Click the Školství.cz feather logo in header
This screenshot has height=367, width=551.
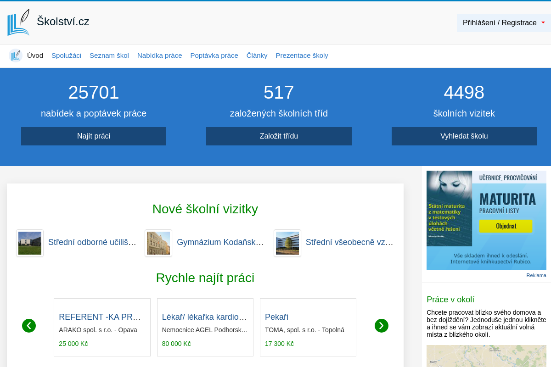tap(18, 22)
